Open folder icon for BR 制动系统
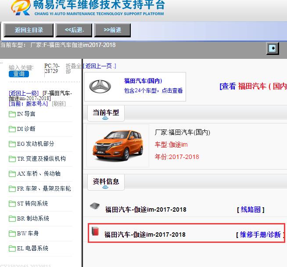 click(12, 219)
